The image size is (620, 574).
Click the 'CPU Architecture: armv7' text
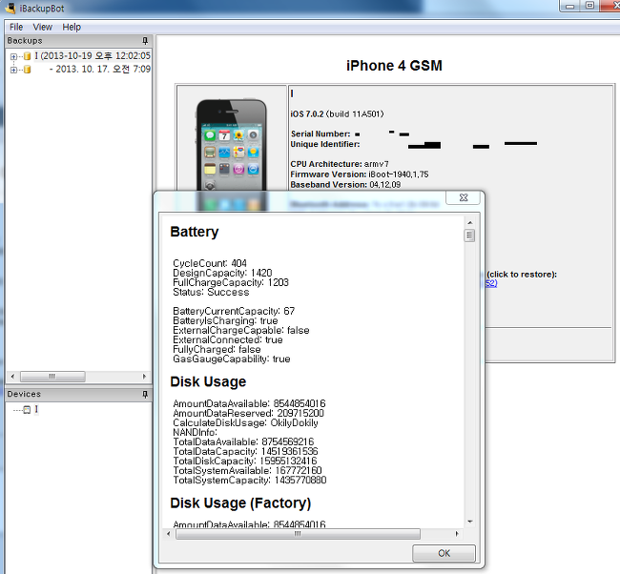[340, 164]
